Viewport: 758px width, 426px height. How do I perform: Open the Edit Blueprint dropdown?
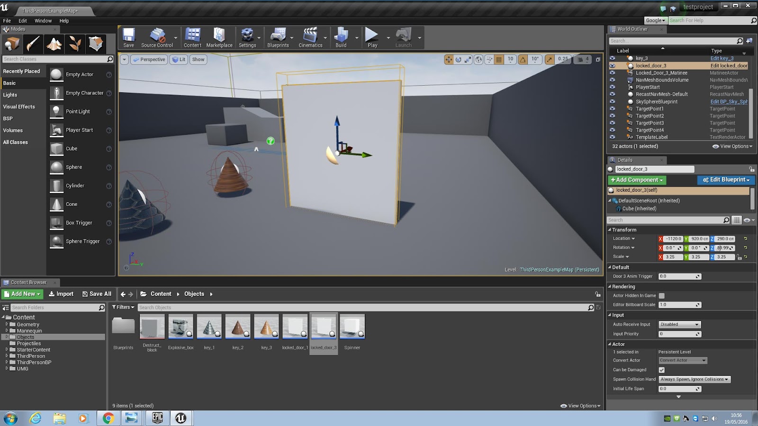726,180
